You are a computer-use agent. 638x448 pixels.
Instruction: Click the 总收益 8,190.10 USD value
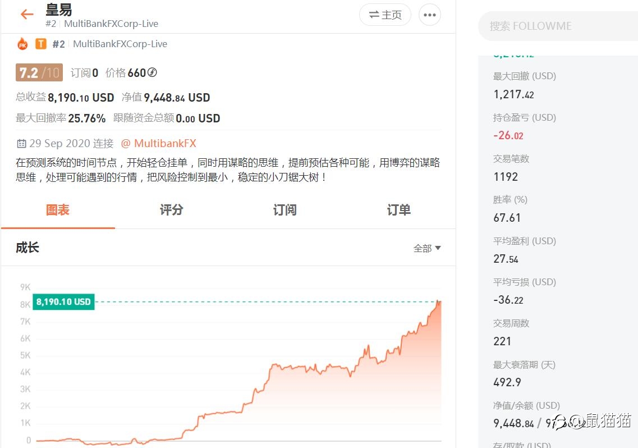coord(81,98)
